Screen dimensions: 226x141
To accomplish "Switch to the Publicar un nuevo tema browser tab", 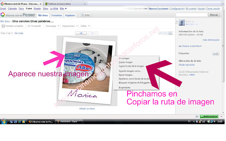I will [65, 4].
